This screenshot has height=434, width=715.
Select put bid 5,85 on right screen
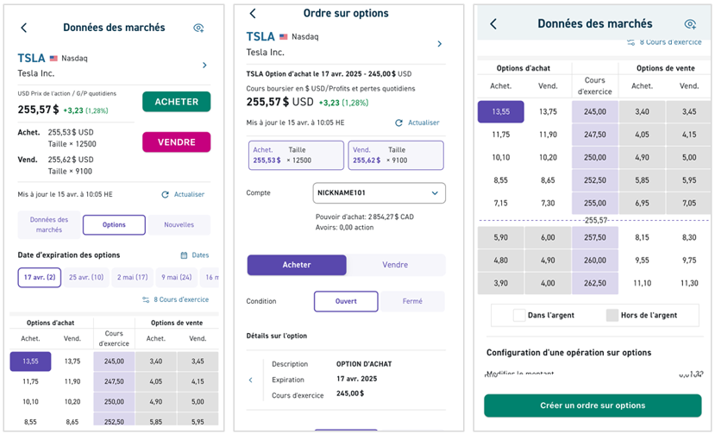pos(642,180)
